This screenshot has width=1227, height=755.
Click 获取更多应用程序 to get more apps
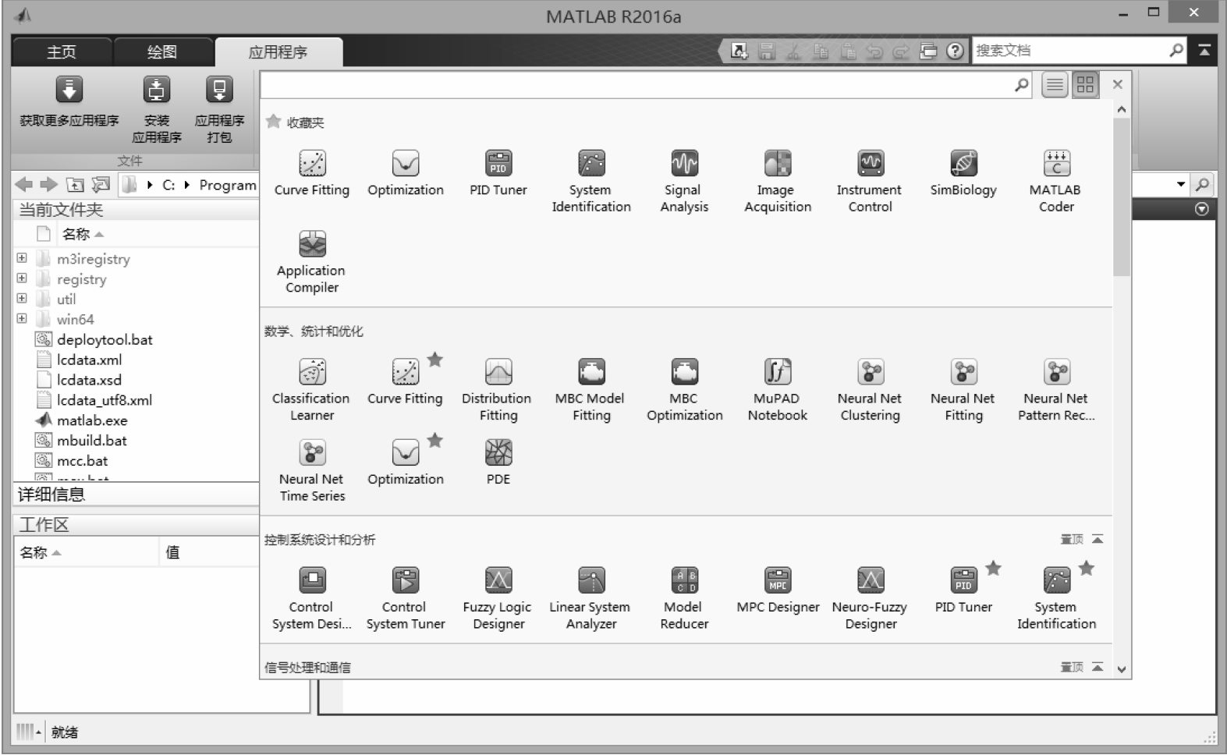[69, 101]
